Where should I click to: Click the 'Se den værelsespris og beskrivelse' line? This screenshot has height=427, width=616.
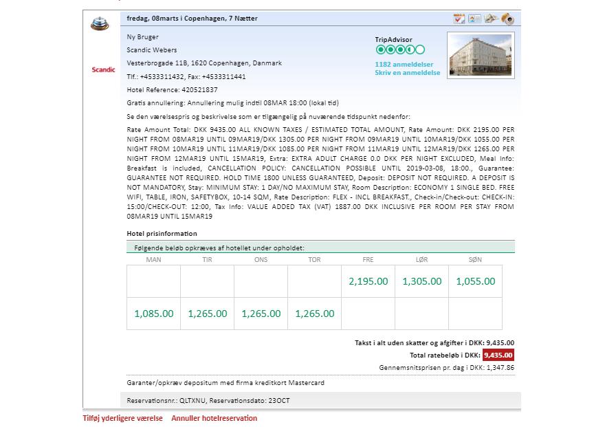click(268, 117)
